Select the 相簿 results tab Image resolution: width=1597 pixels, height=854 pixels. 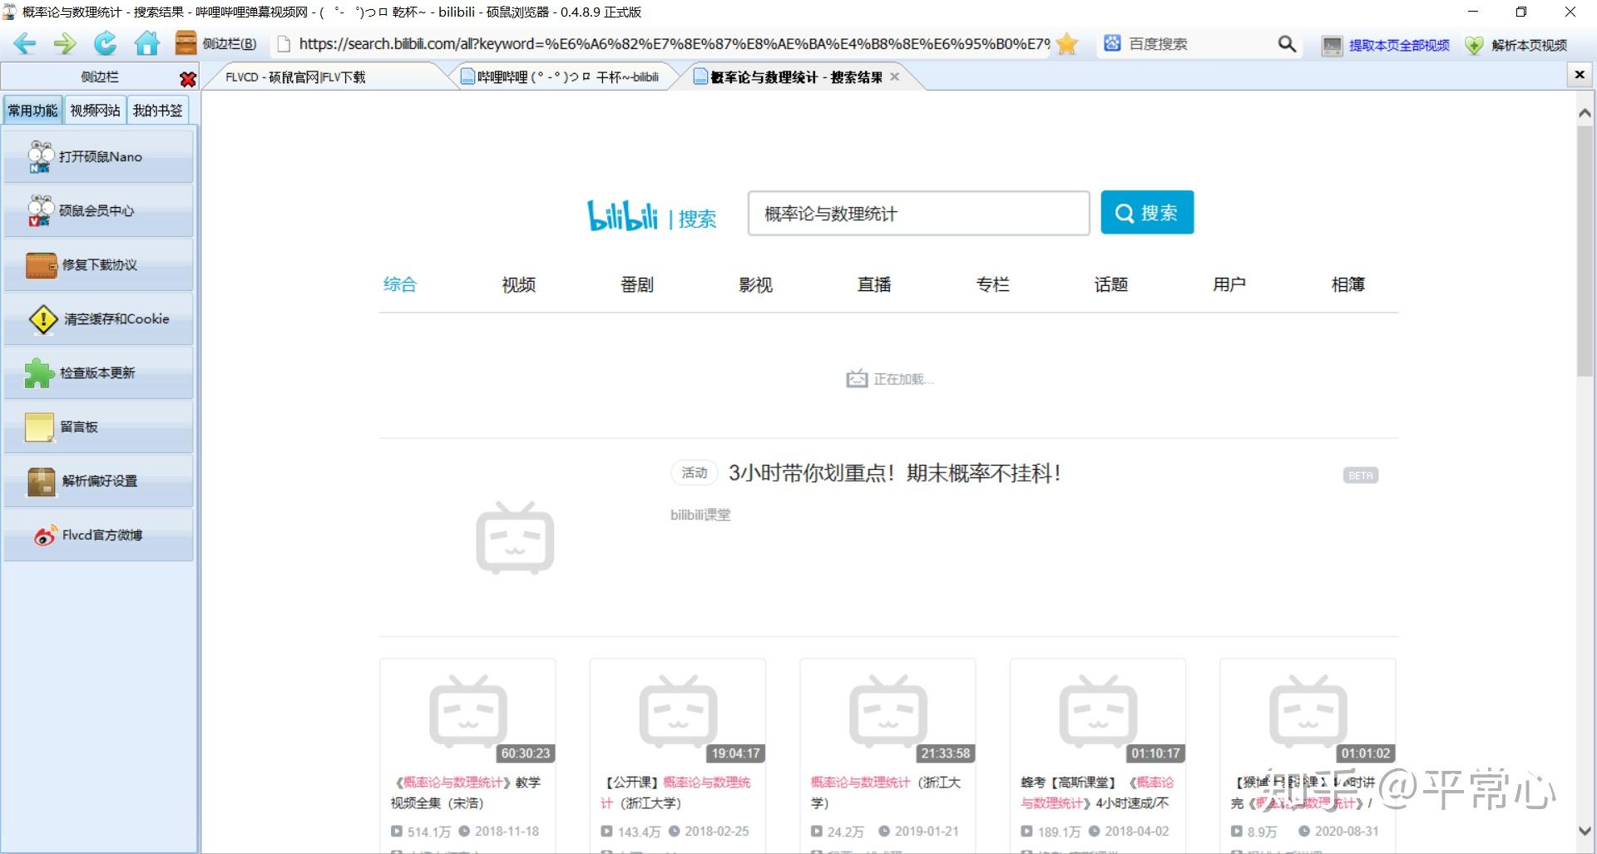1348,284
